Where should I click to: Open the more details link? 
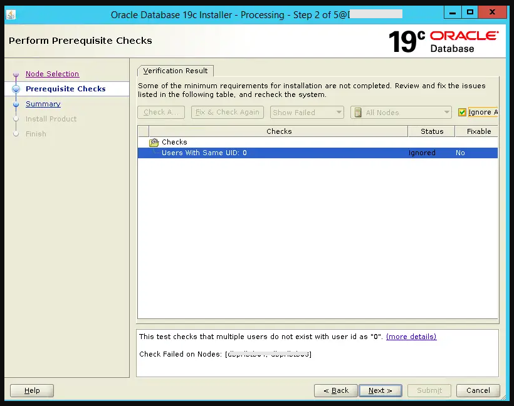coord(411,337)
